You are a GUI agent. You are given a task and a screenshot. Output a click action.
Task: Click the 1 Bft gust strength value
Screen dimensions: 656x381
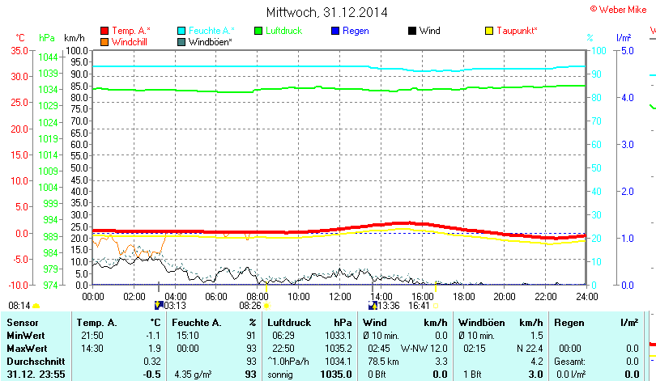pyautogui.click(x=473, y=375)
